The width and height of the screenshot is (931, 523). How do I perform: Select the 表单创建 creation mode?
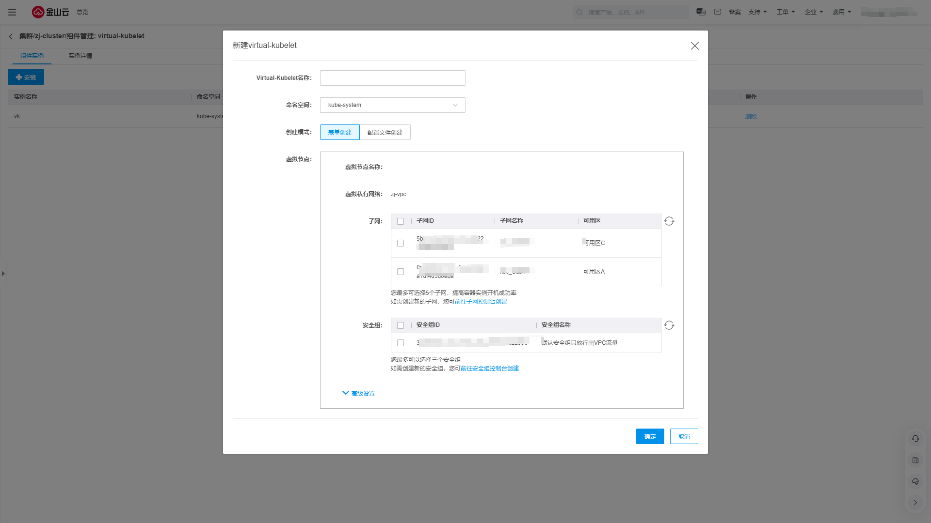(339, 132)
